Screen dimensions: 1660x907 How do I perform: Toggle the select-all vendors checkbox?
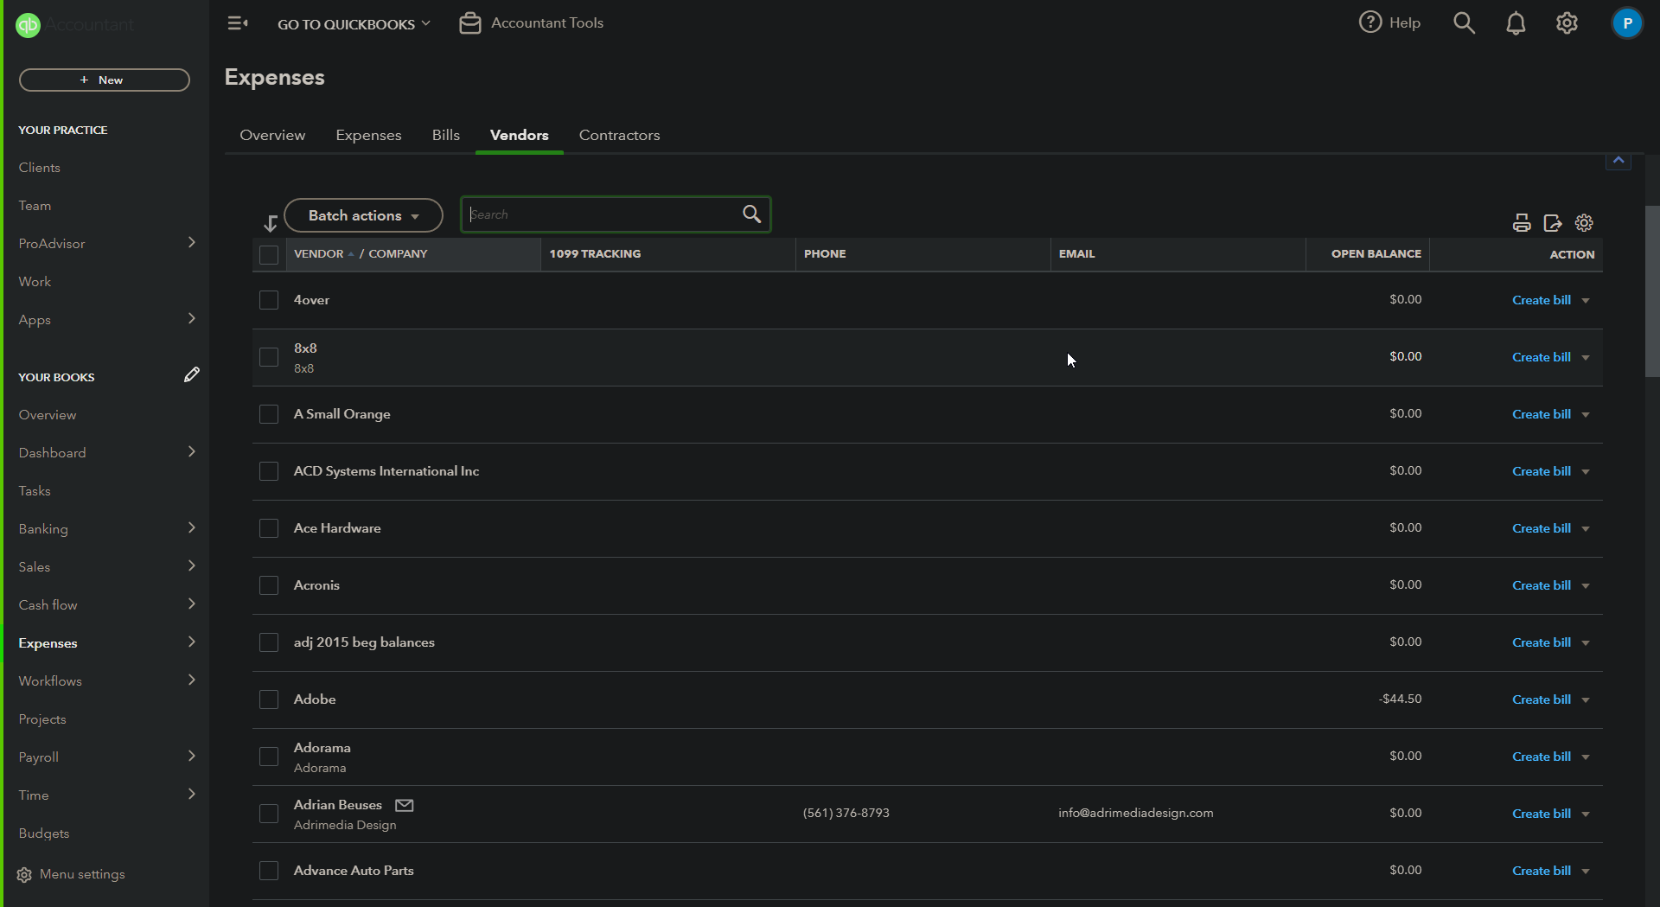coord(269,255)
